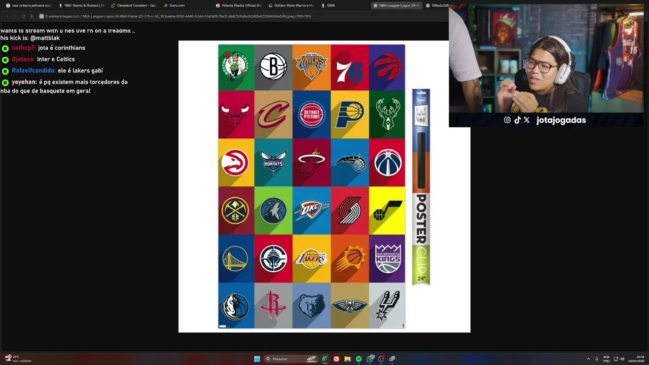This screenshot has height=365, width=649.
Task: Click the Portland Trail Blazers logo tile
Action: [350, 210]
